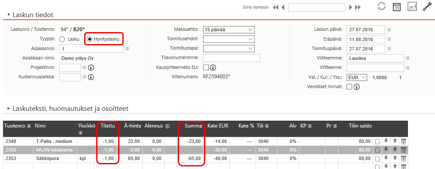Show info for Kausiyhteenveto EU
The width and height of the screenshot is (435, 169).
pyautogui.click(x=213, y=67)
